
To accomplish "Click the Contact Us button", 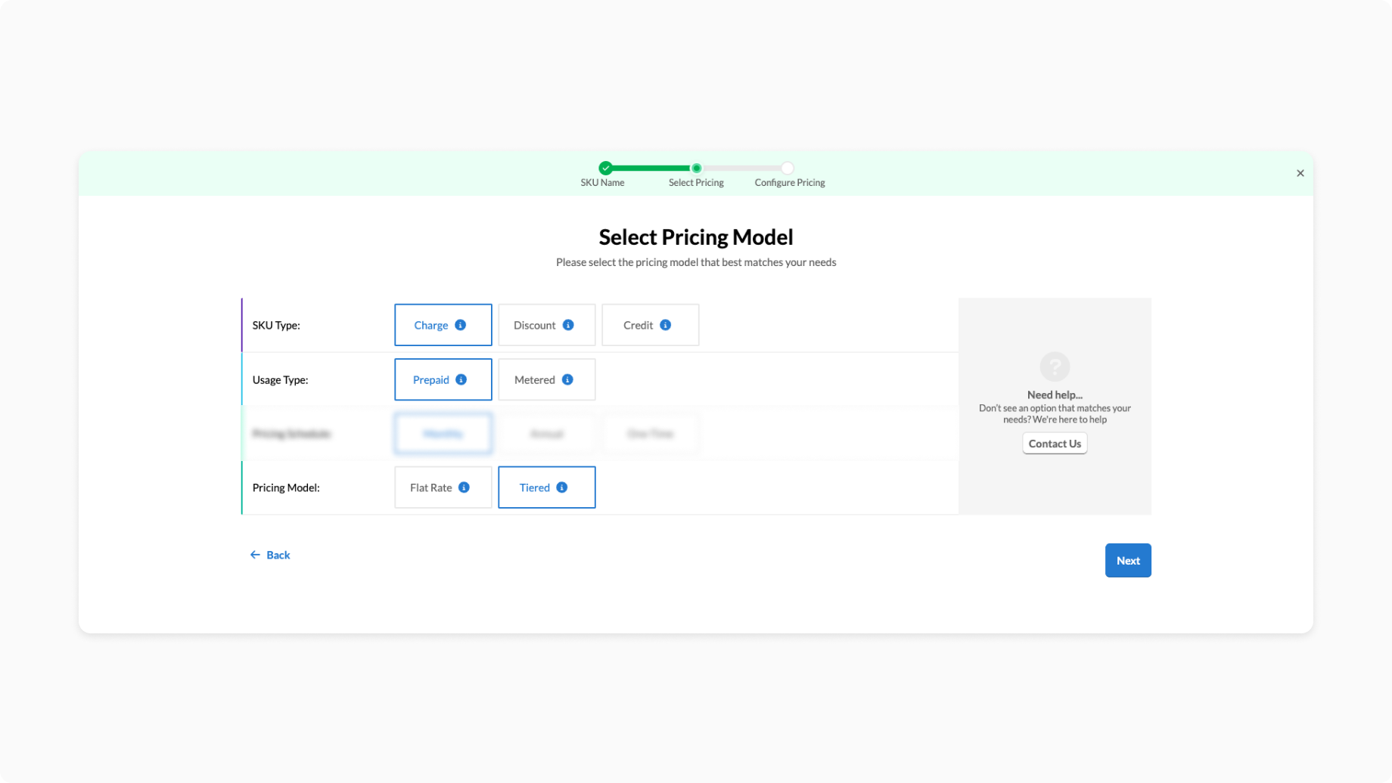I will click(x=1054, y=444).
